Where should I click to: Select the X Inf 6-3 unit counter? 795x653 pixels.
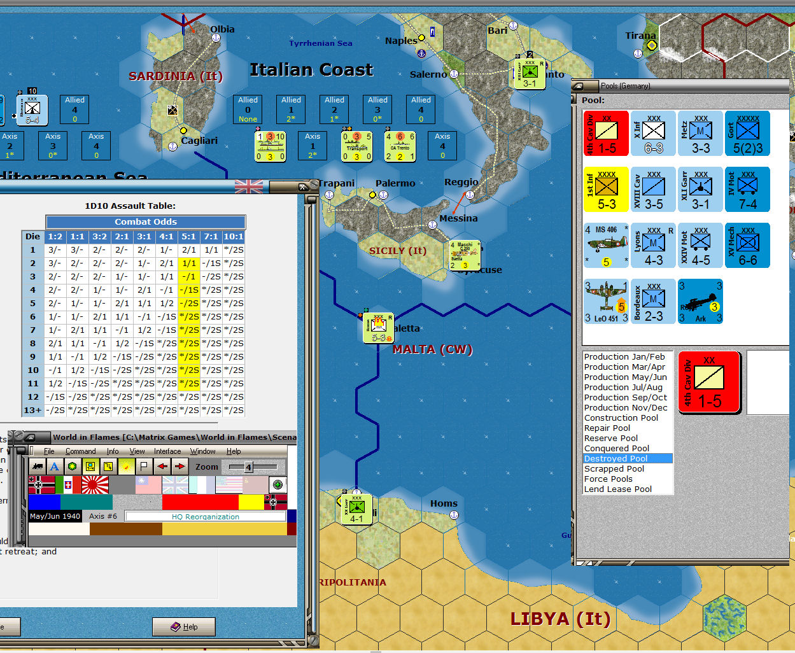(x=654, y=133)
